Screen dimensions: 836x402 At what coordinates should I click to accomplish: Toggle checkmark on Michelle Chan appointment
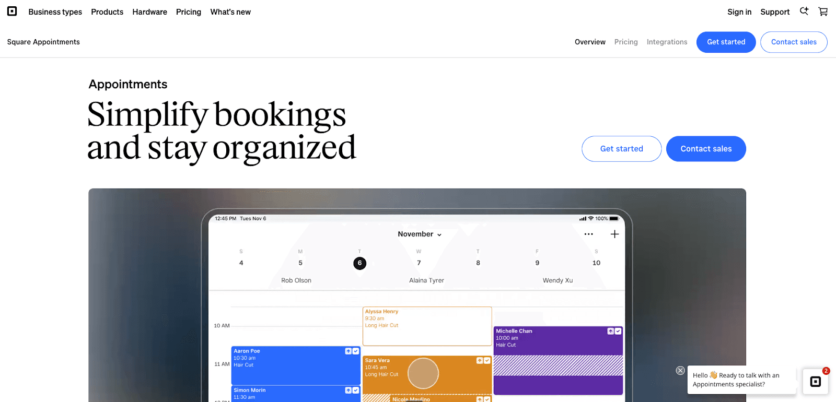coord(618,332)
